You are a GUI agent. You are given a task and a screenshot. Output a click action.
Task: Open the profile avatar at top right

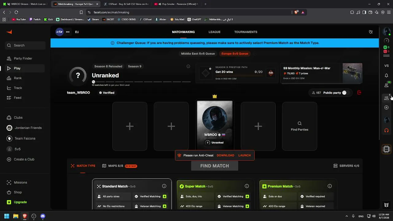coord(387,31)
